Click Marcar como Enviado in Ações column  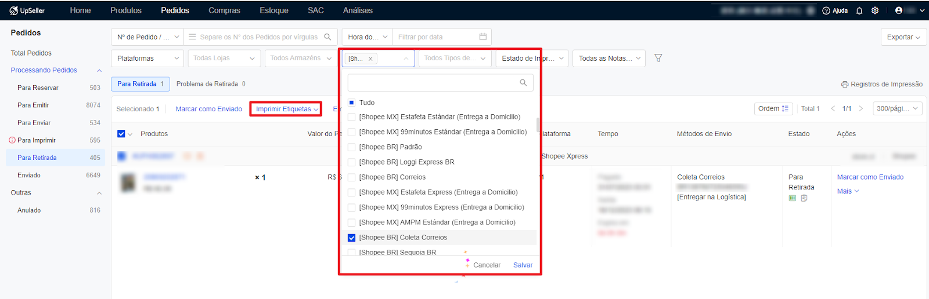pyautogui.click(x=870, y=177)
